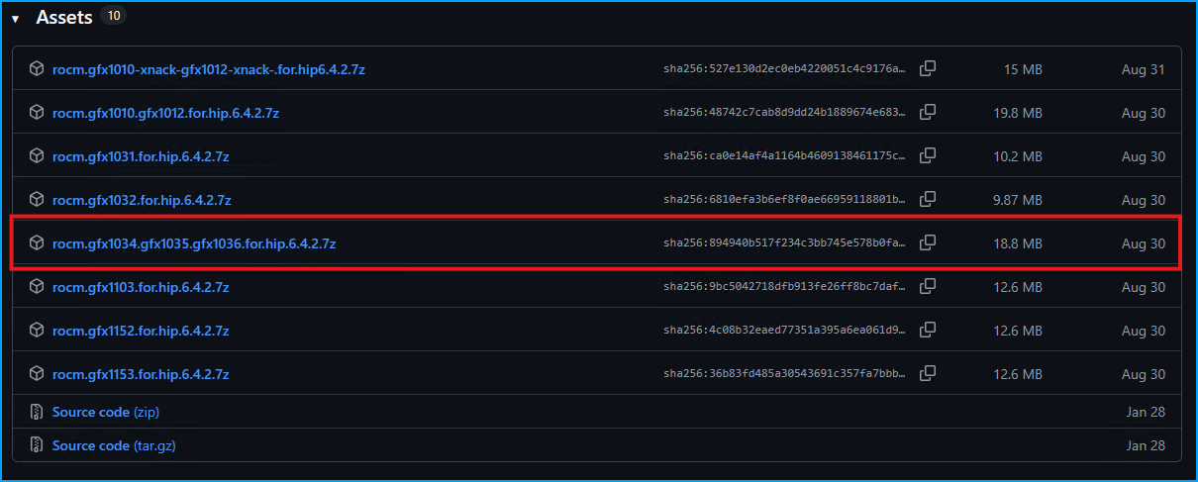Copy sha256 hash for gfx1152 file
This screenshot has width=1198, height=482.
point(928,331)
